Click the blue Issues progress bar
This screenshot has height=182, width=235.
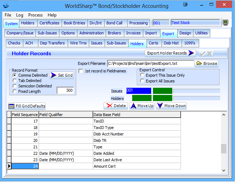pos(139,91)
